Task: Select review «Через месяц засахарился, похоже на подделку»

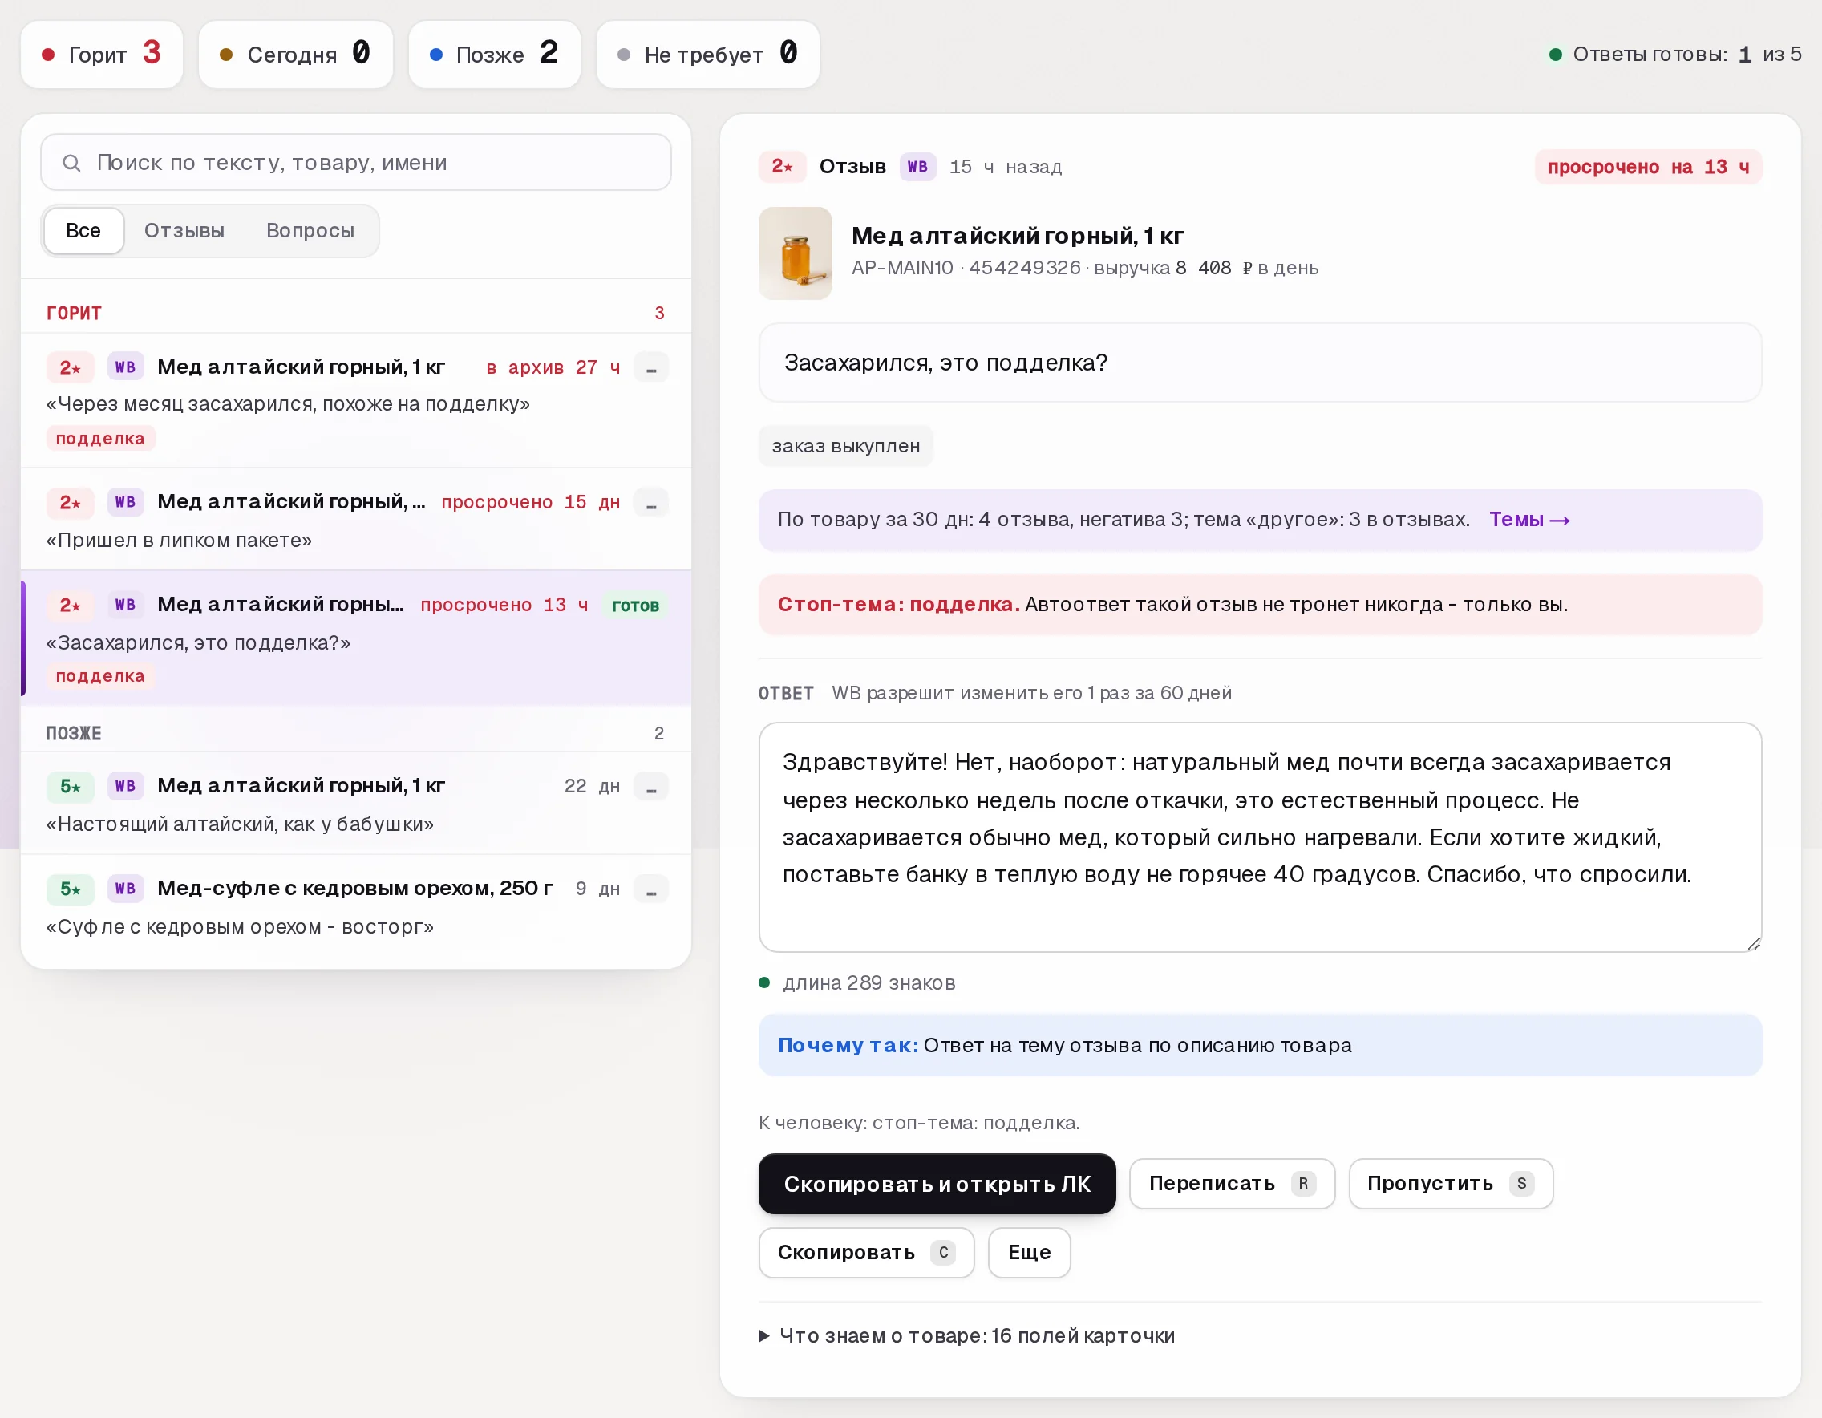Action: click(x=355, y=400)
